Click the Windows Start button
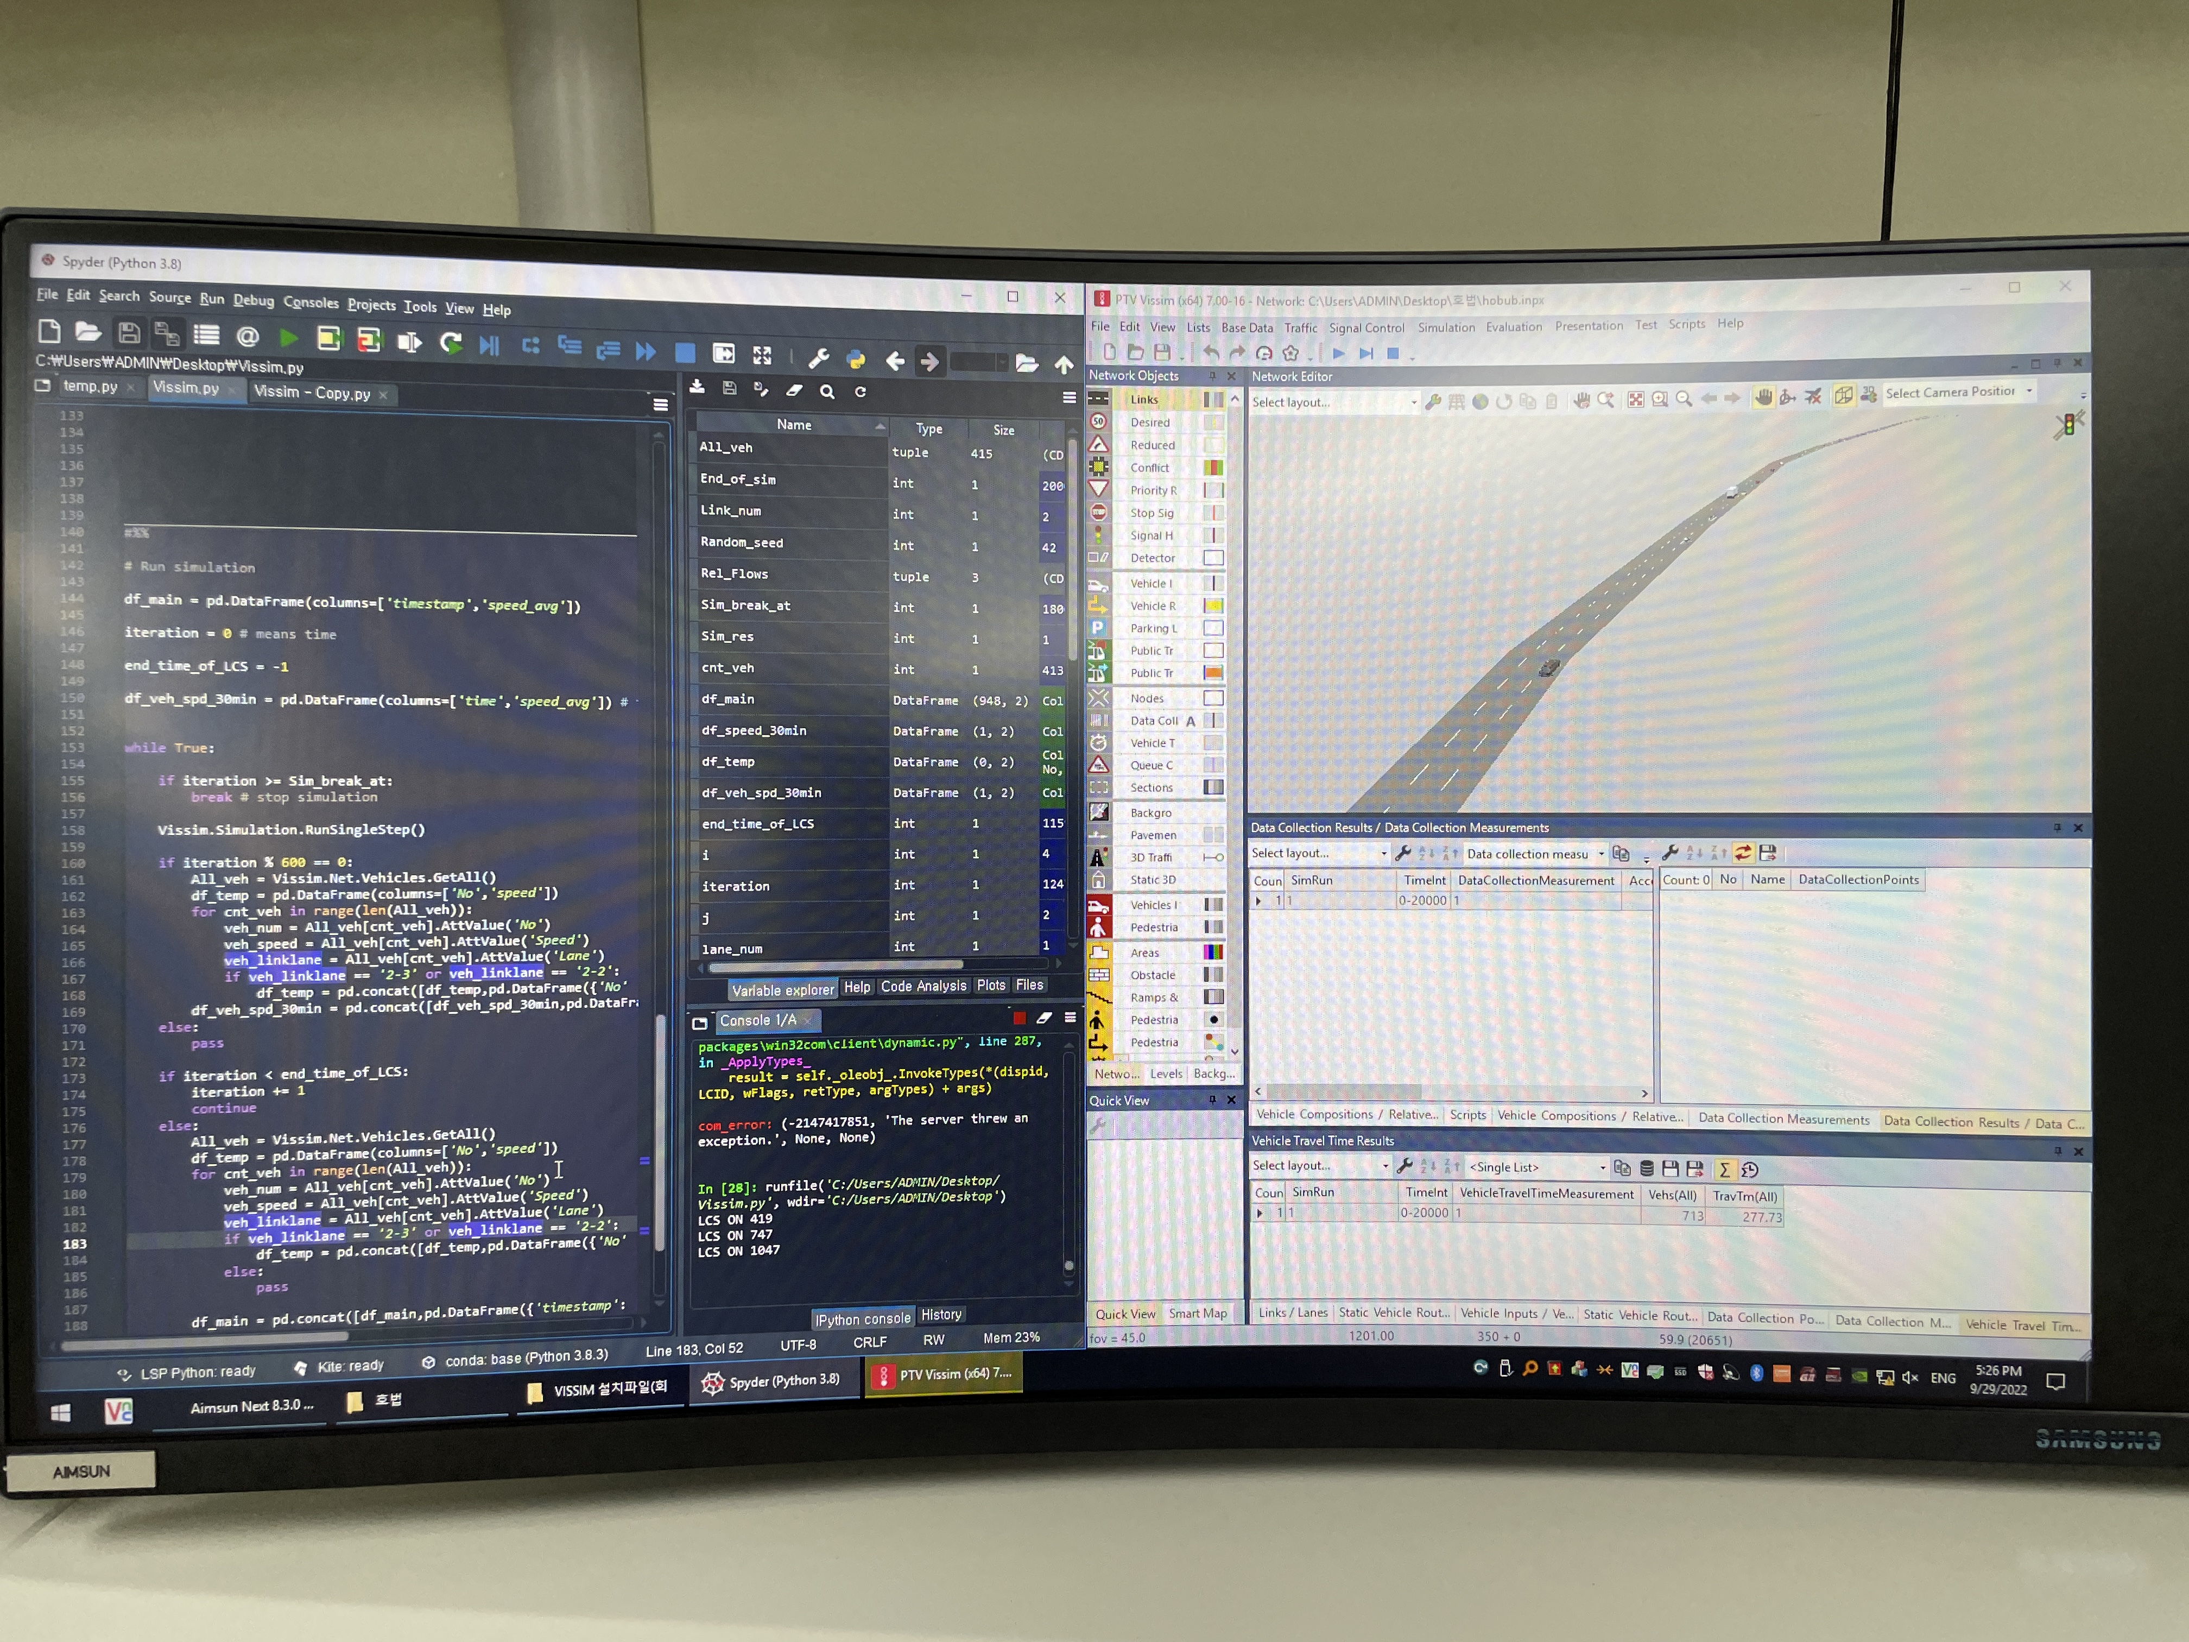 click(60, 1412)
